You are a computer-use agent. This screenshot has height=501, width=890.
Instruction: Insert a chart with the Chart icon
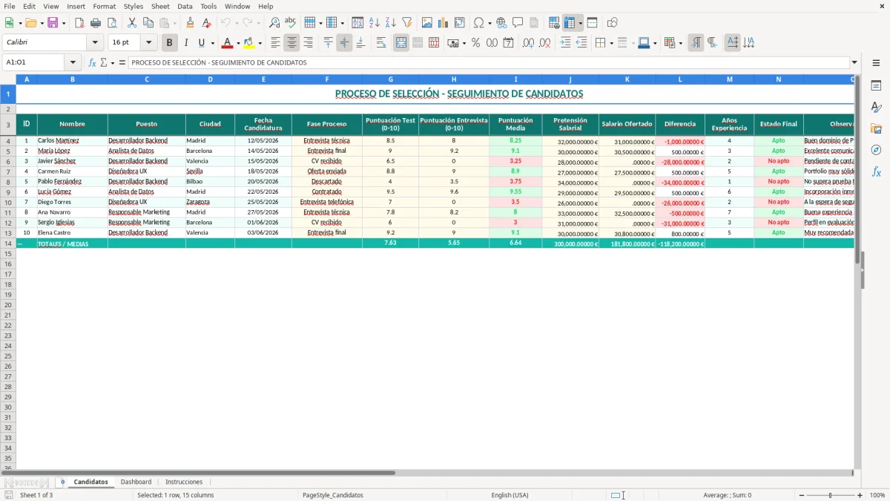(444, 23)
